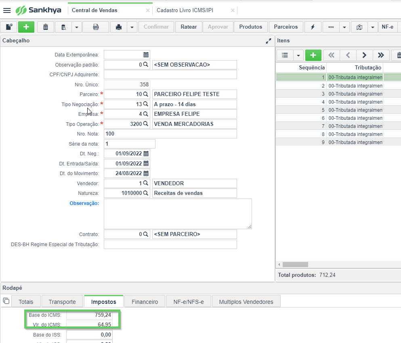The image size is (401, 343).
Task: Click the Observação text area
Action: pos(178,214)
